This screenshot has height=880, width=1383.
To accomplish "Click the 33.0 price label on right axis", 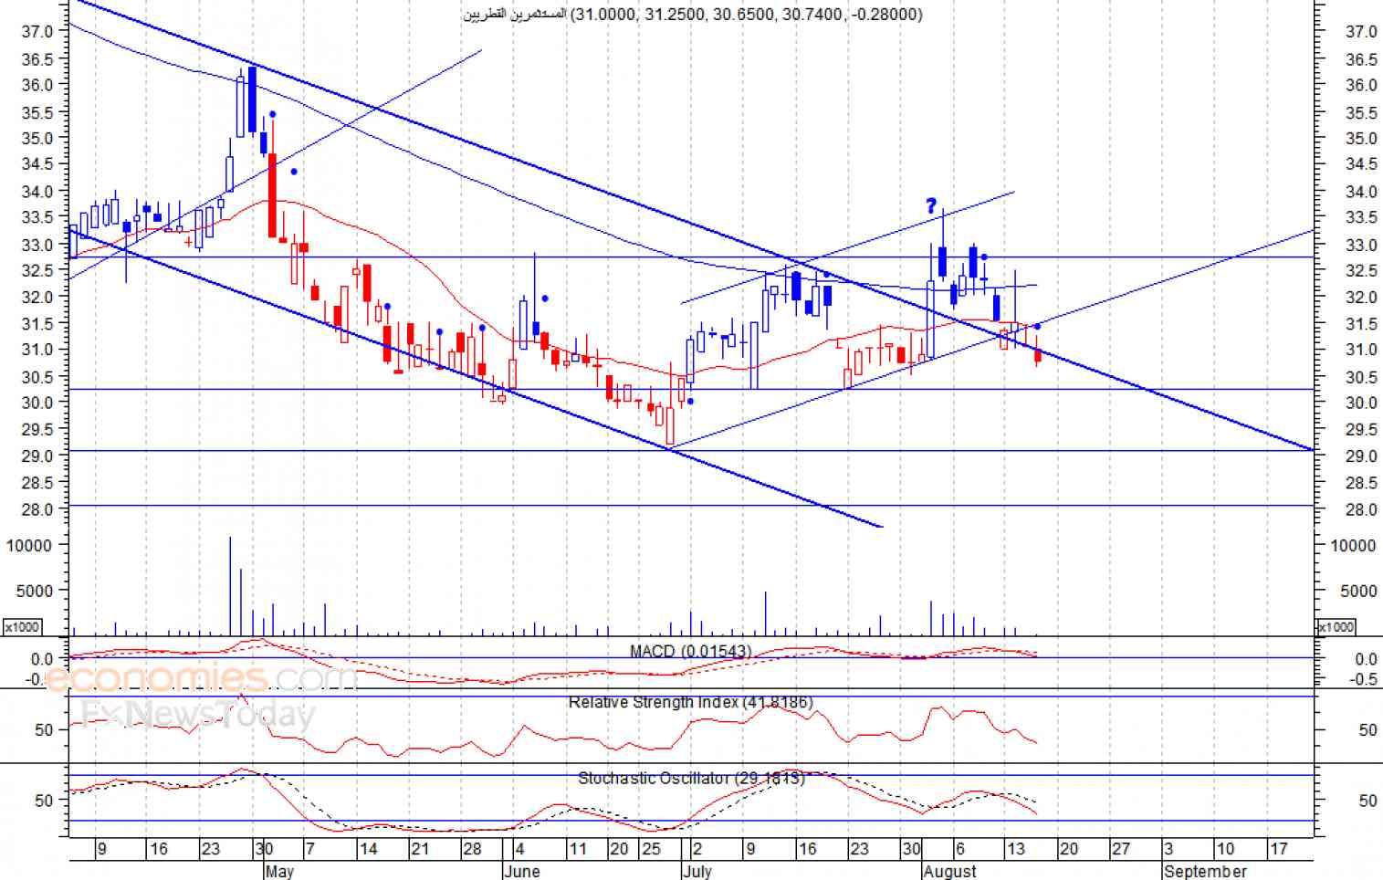I will (1361, 245).
